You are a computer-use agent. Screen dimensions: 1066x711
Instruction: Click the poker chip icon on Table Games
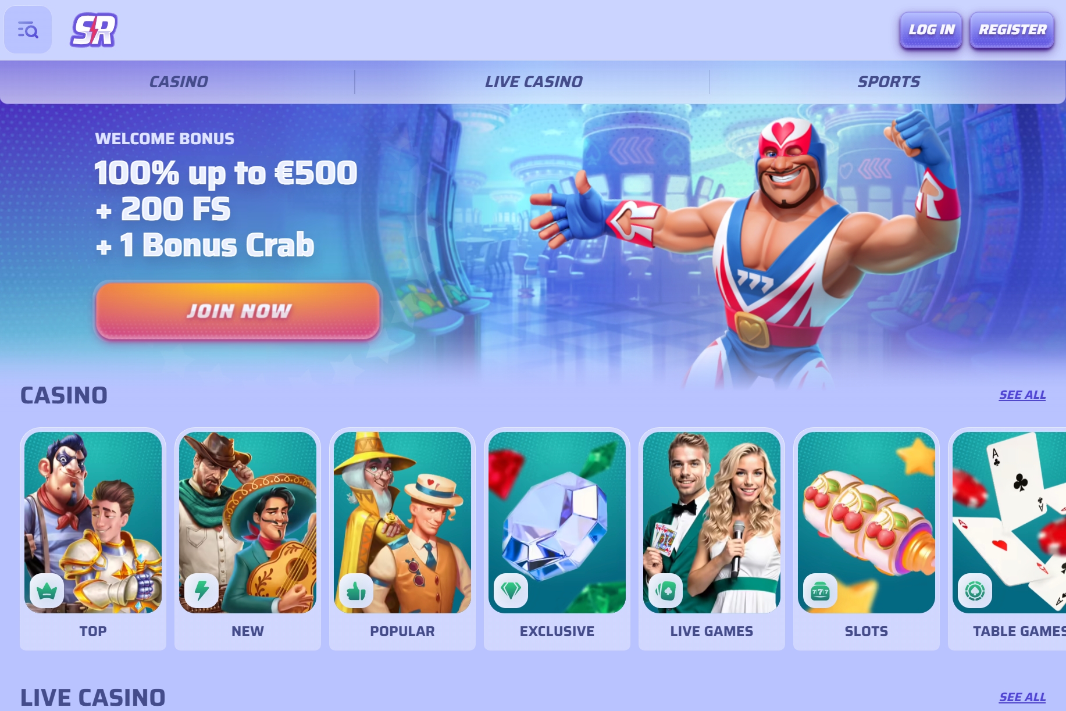975,591
